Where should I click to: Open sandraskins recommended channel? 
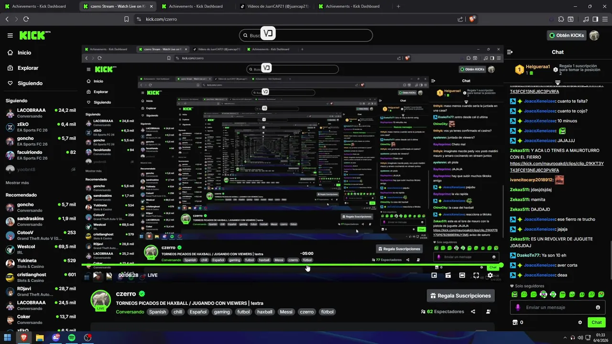pos(41,221)
